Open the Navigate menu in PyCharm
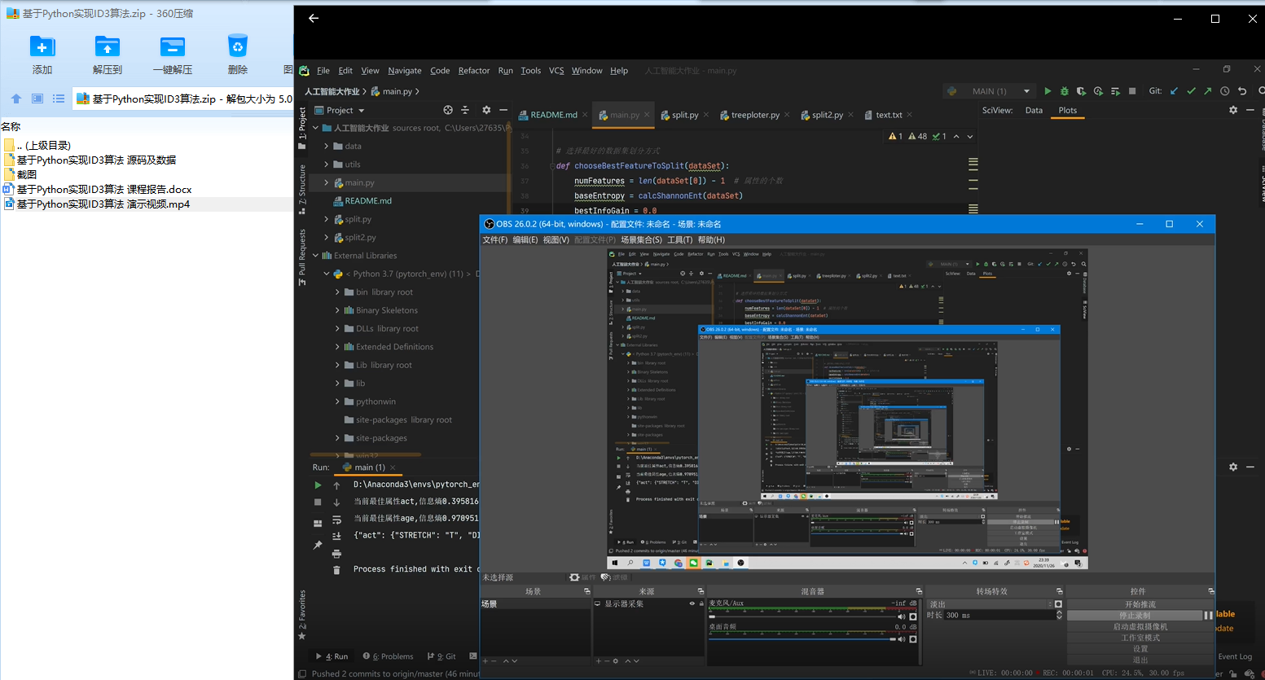This screenshot has width=1265, height=680. point(404,71)
